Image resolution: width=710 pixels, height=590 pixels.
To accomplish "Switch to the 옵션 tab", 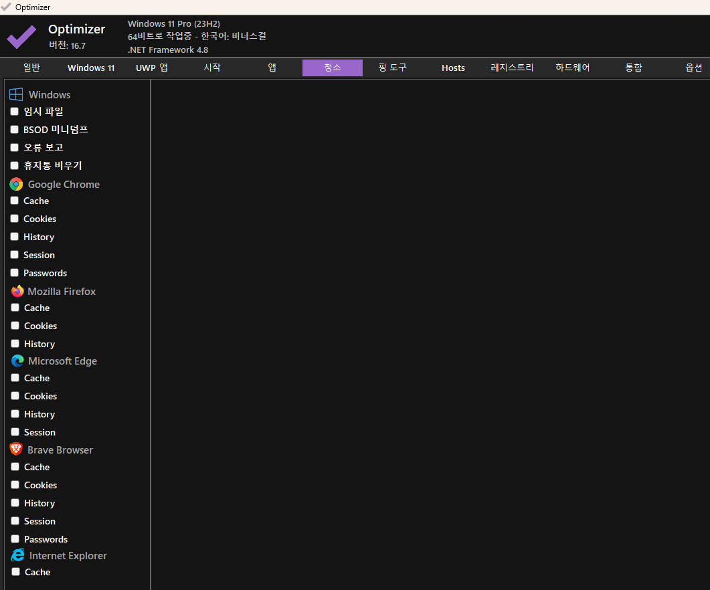I will click(693, 68).
